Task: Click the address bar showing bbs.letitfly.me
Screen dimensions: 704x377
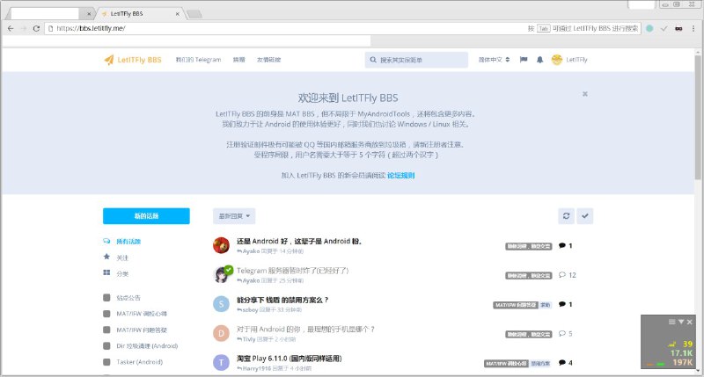Action: point(288,28)
